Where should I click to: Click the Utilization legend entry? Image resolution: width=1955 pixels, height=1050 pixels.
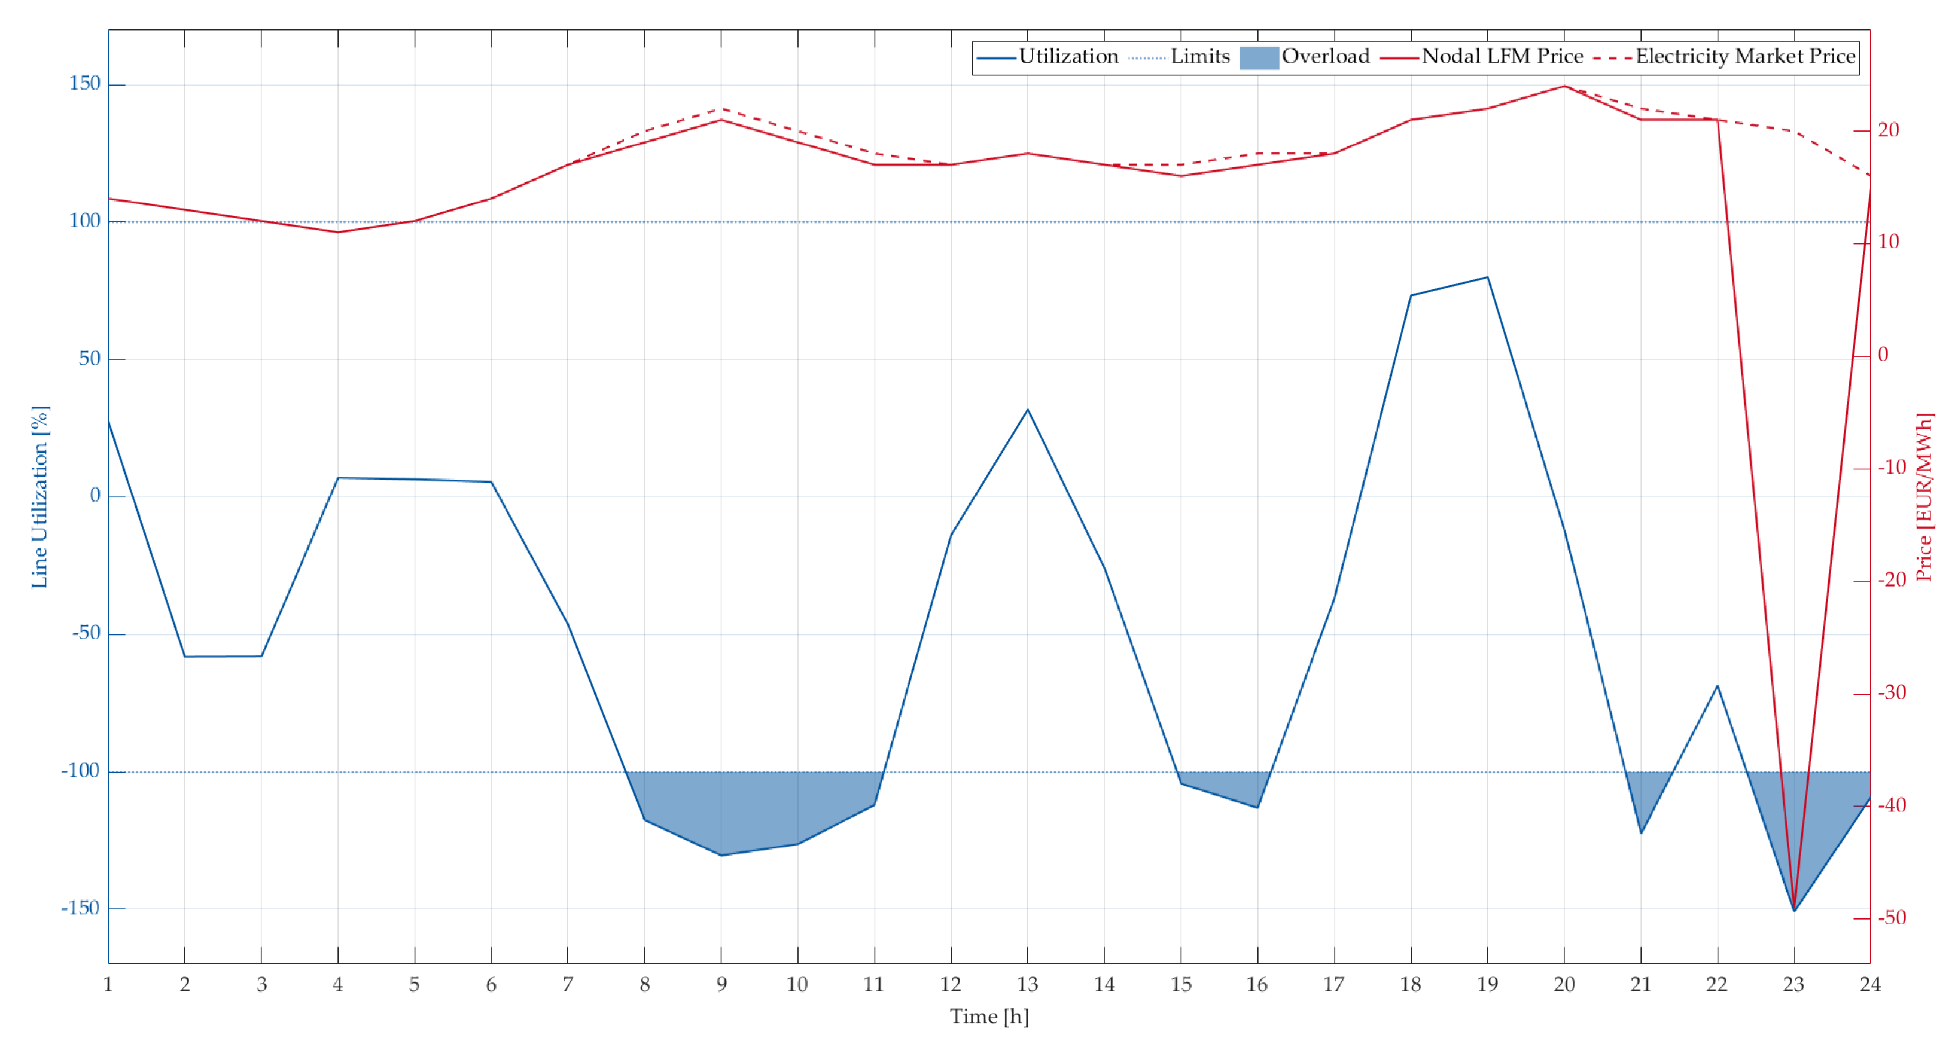coord(1067,57)
